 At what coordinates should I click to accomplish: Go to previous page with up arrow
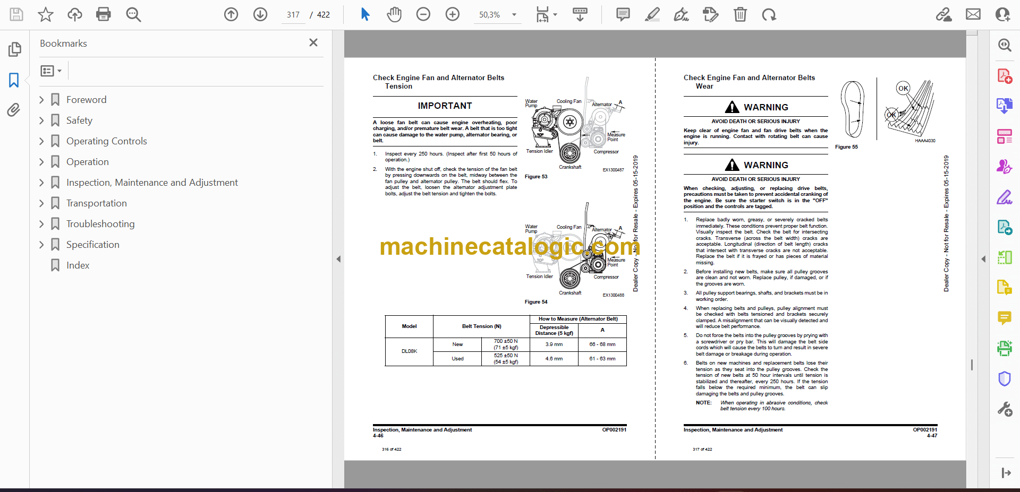[231, 14]
